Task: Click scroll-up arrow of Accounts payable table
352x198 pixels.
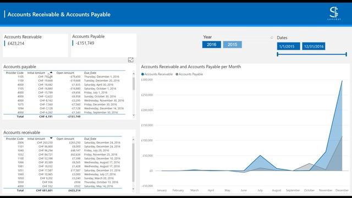Action: coord(134,73)
